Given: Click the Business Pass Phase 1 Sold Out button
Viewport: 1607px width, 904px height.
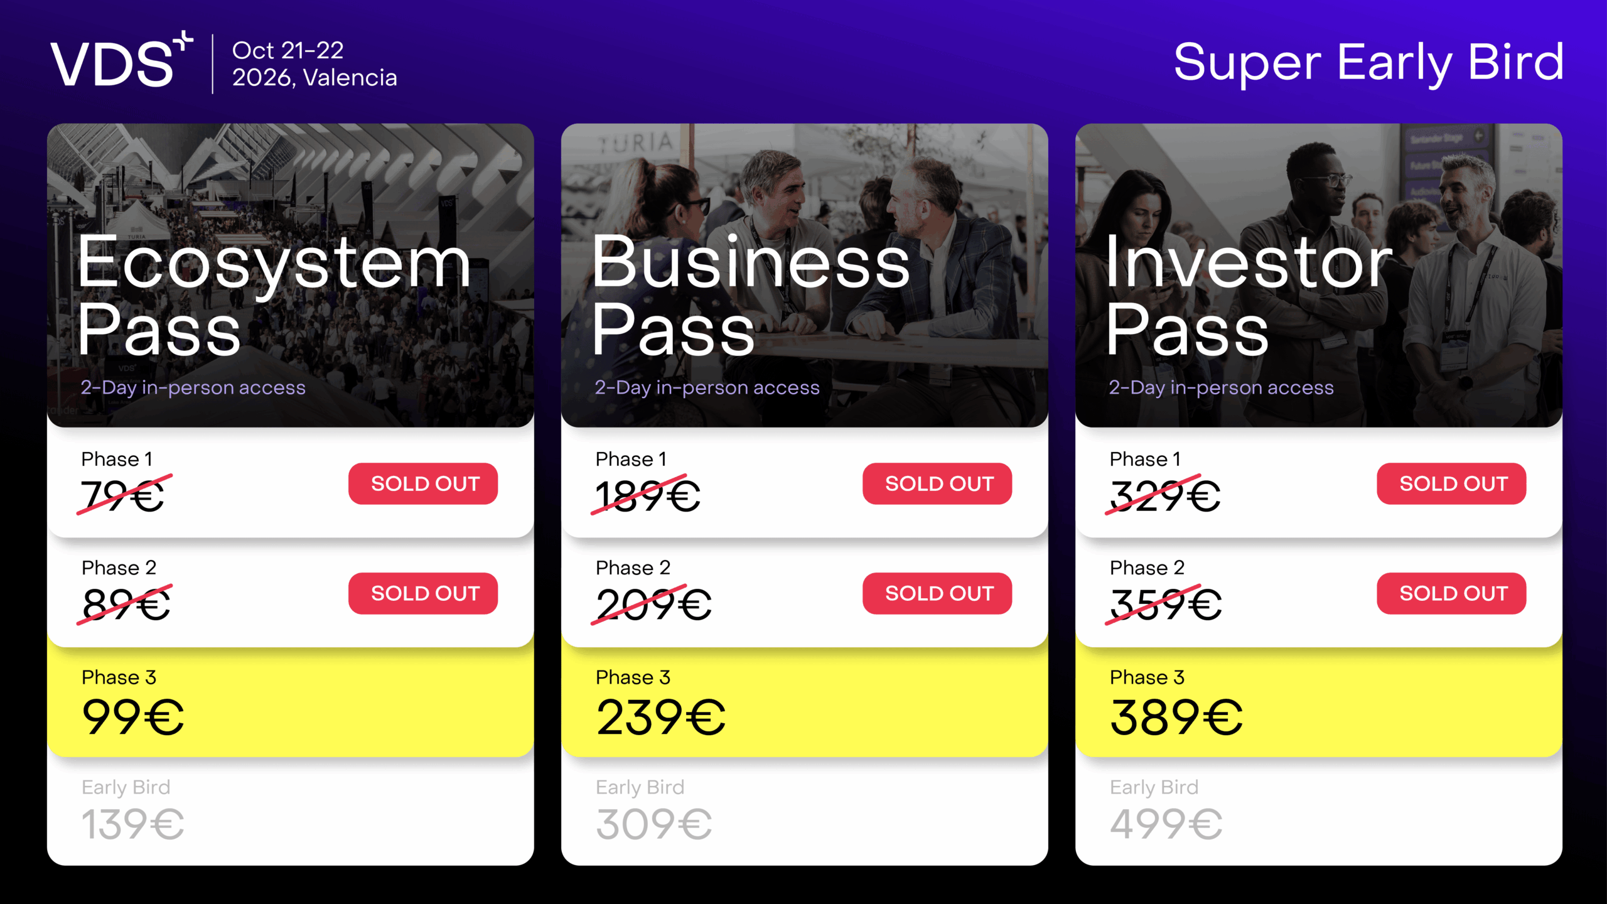Looking at the screenshot, I should pyautogui.click(x=937, y=483).
